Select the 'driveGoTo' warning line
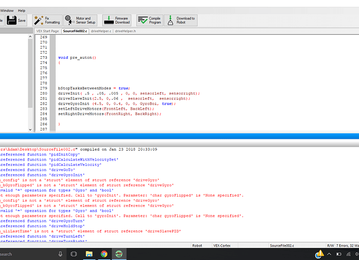This screenshot has width=359, height=260. [x=37, y=170]
